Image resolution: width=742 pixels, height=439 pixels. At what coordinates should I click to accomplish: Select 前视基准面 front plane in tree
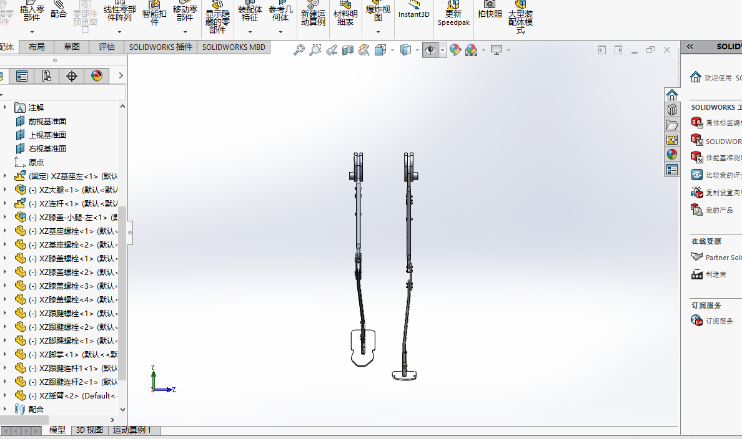pyautogui.click(x=47, y=122)
